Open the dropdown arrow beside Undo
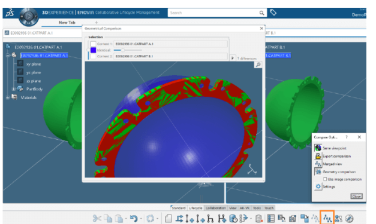The image size is (376, 224). (141, 219)
